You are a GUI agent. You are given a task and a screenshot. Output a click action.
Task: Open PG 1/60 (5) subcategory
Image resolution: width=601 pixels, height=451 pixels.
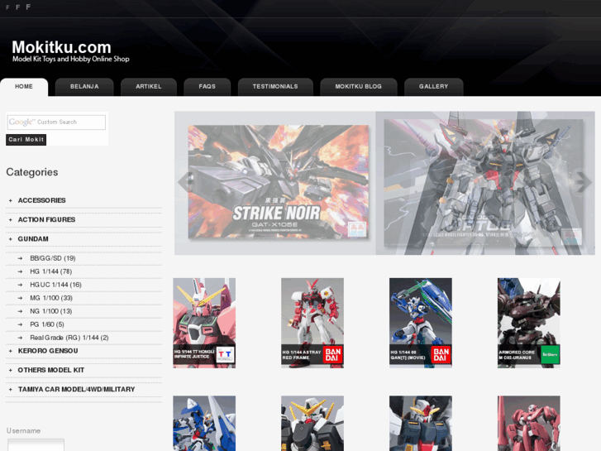pos(47,324)
